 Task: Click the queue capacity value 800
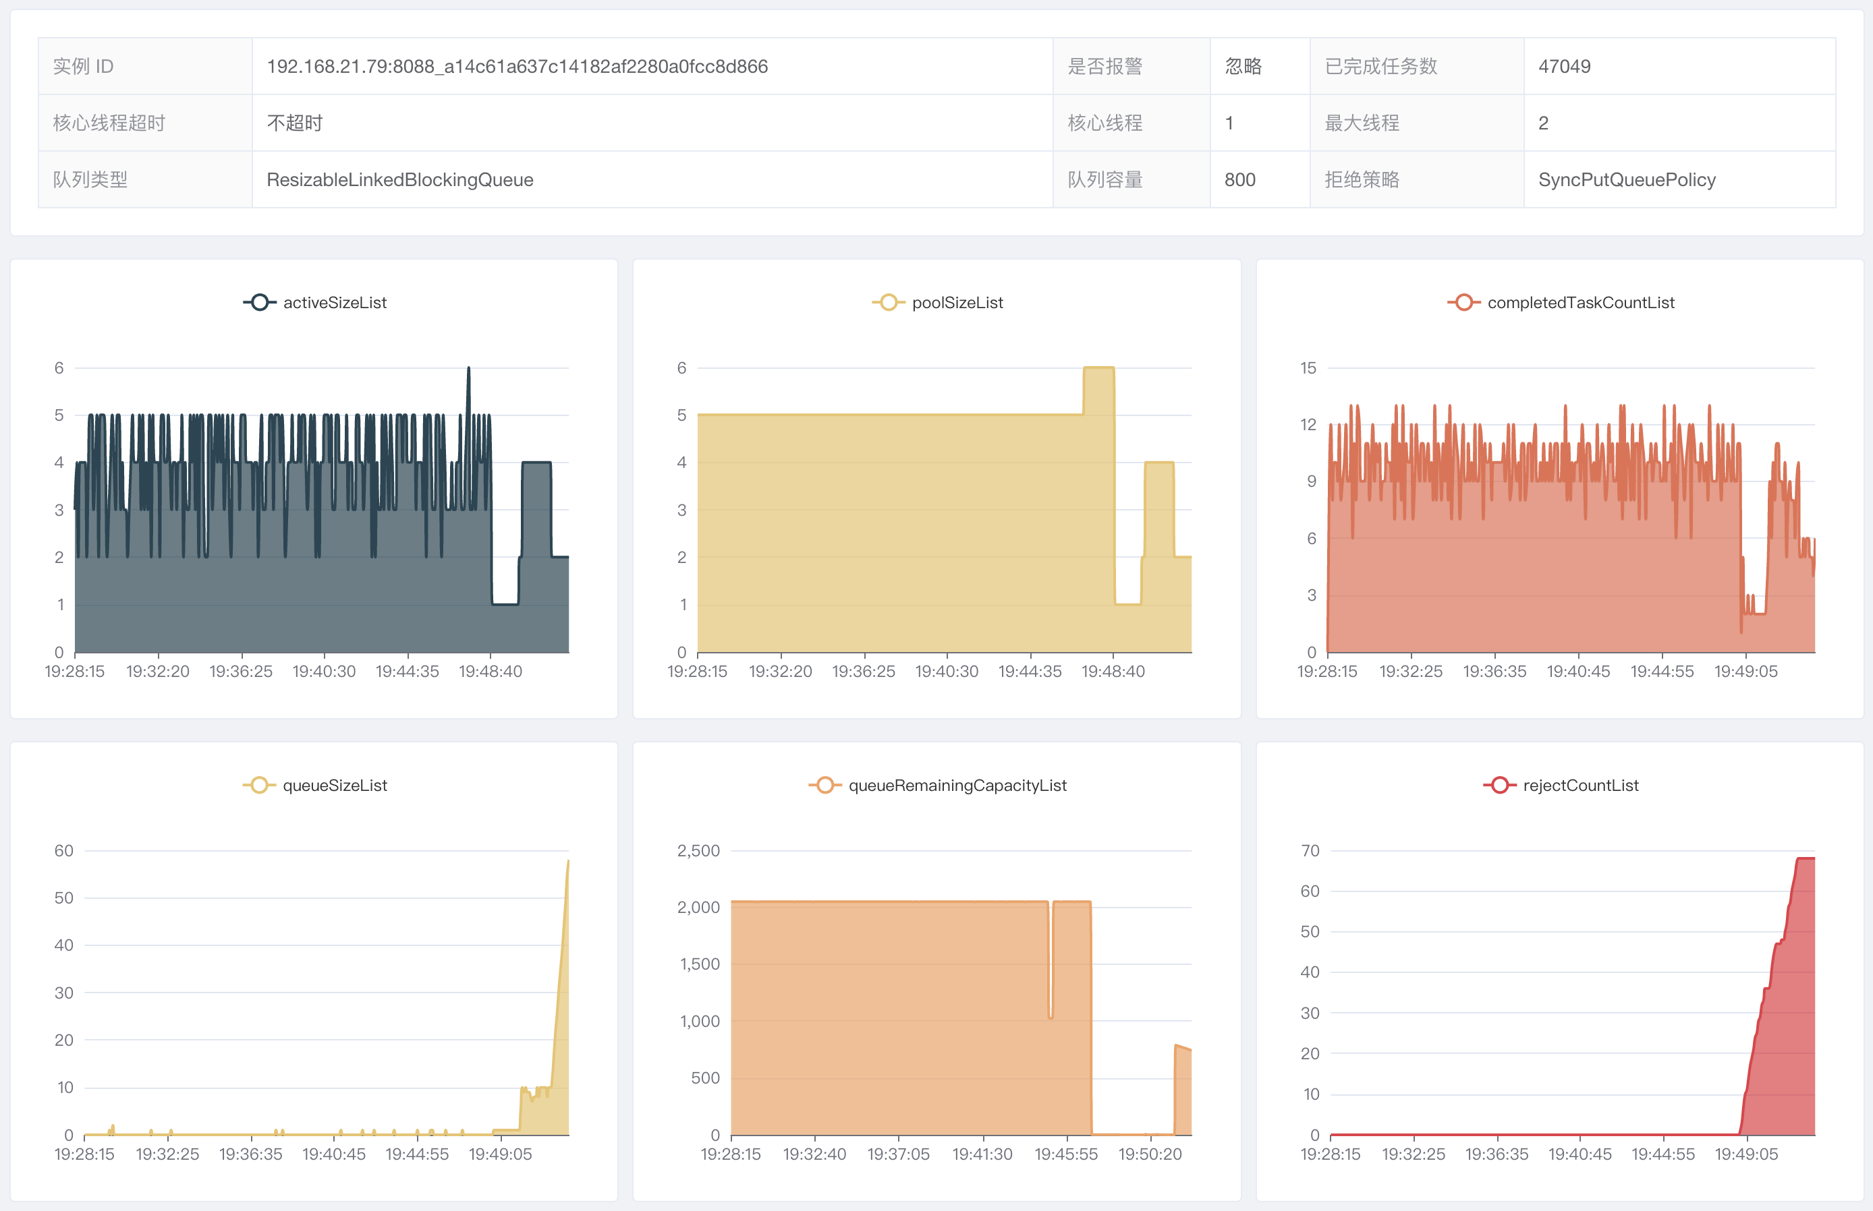click(1239, 180)
